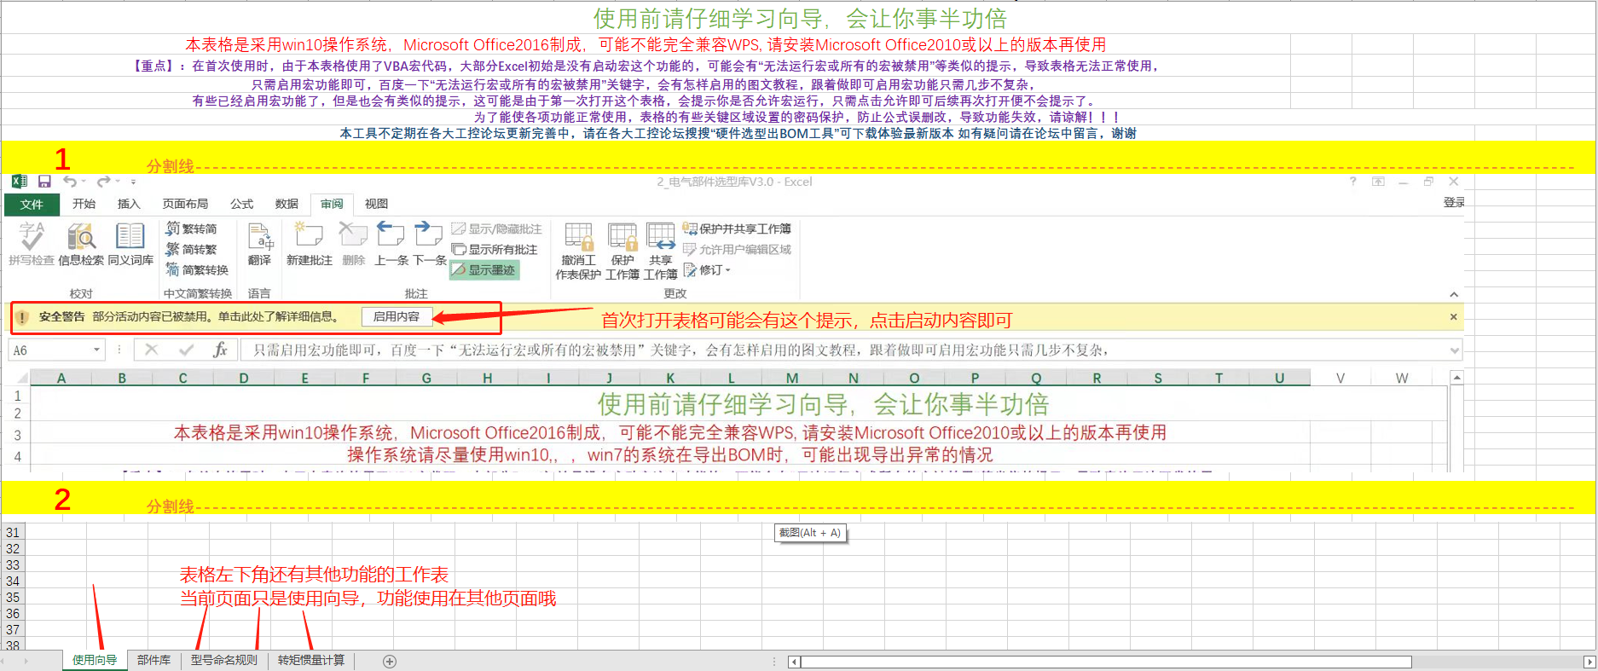Screen dimensions: 1598x671
Task: Toggle Show All Comments (显示所有批注)
Action: [495, 250]
